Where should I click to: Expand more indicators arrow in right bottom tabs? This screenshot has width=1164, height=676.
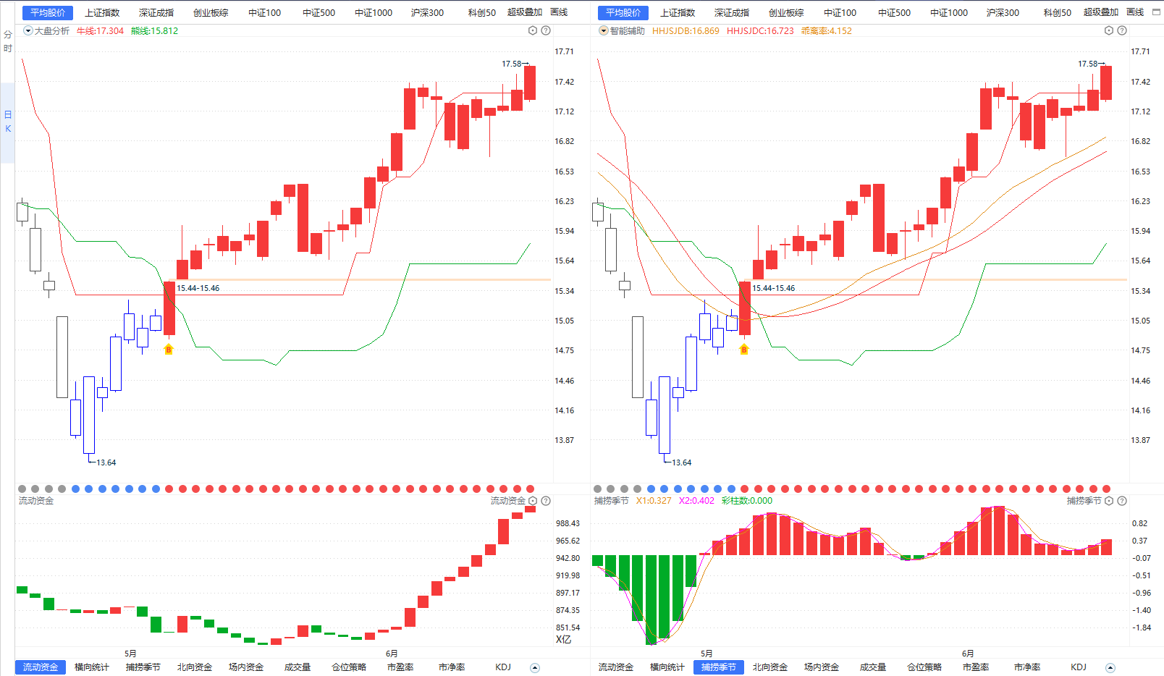[x=1110, y=667]
